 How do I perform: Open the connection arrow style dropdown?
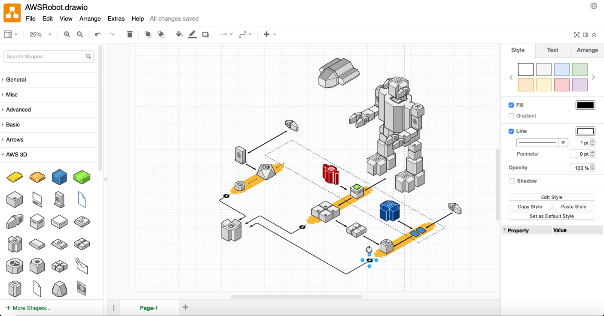226,34
